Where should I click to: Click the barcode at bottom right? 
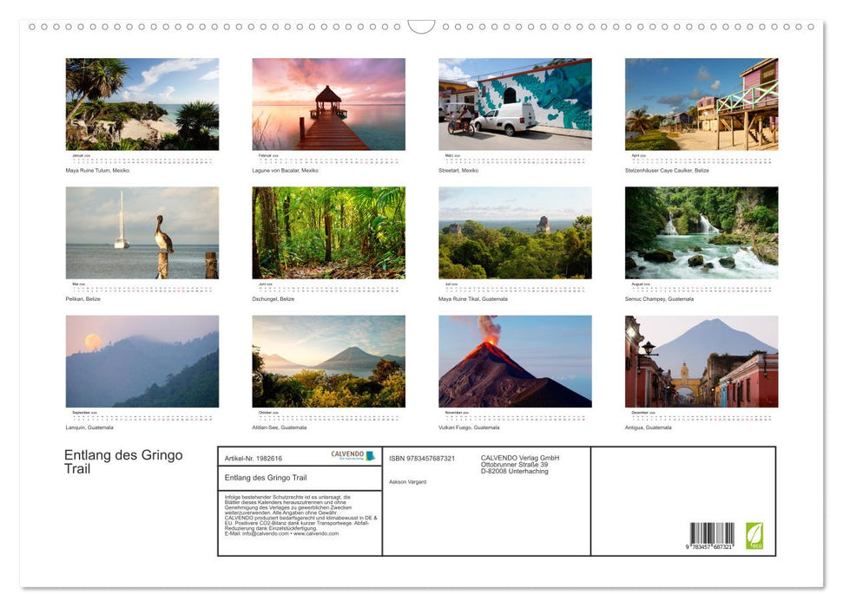pyautogui.click(x=712, y=535)
